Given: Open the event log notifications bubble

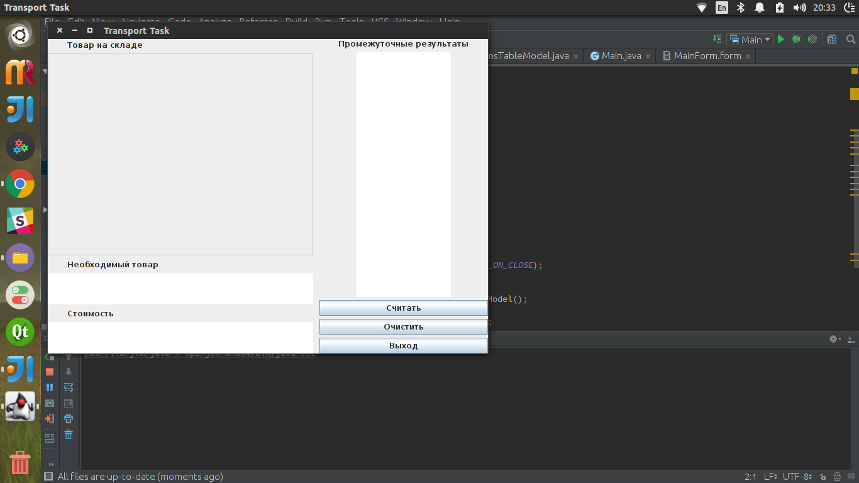Looking at the screenshot, I should point(851,477).
